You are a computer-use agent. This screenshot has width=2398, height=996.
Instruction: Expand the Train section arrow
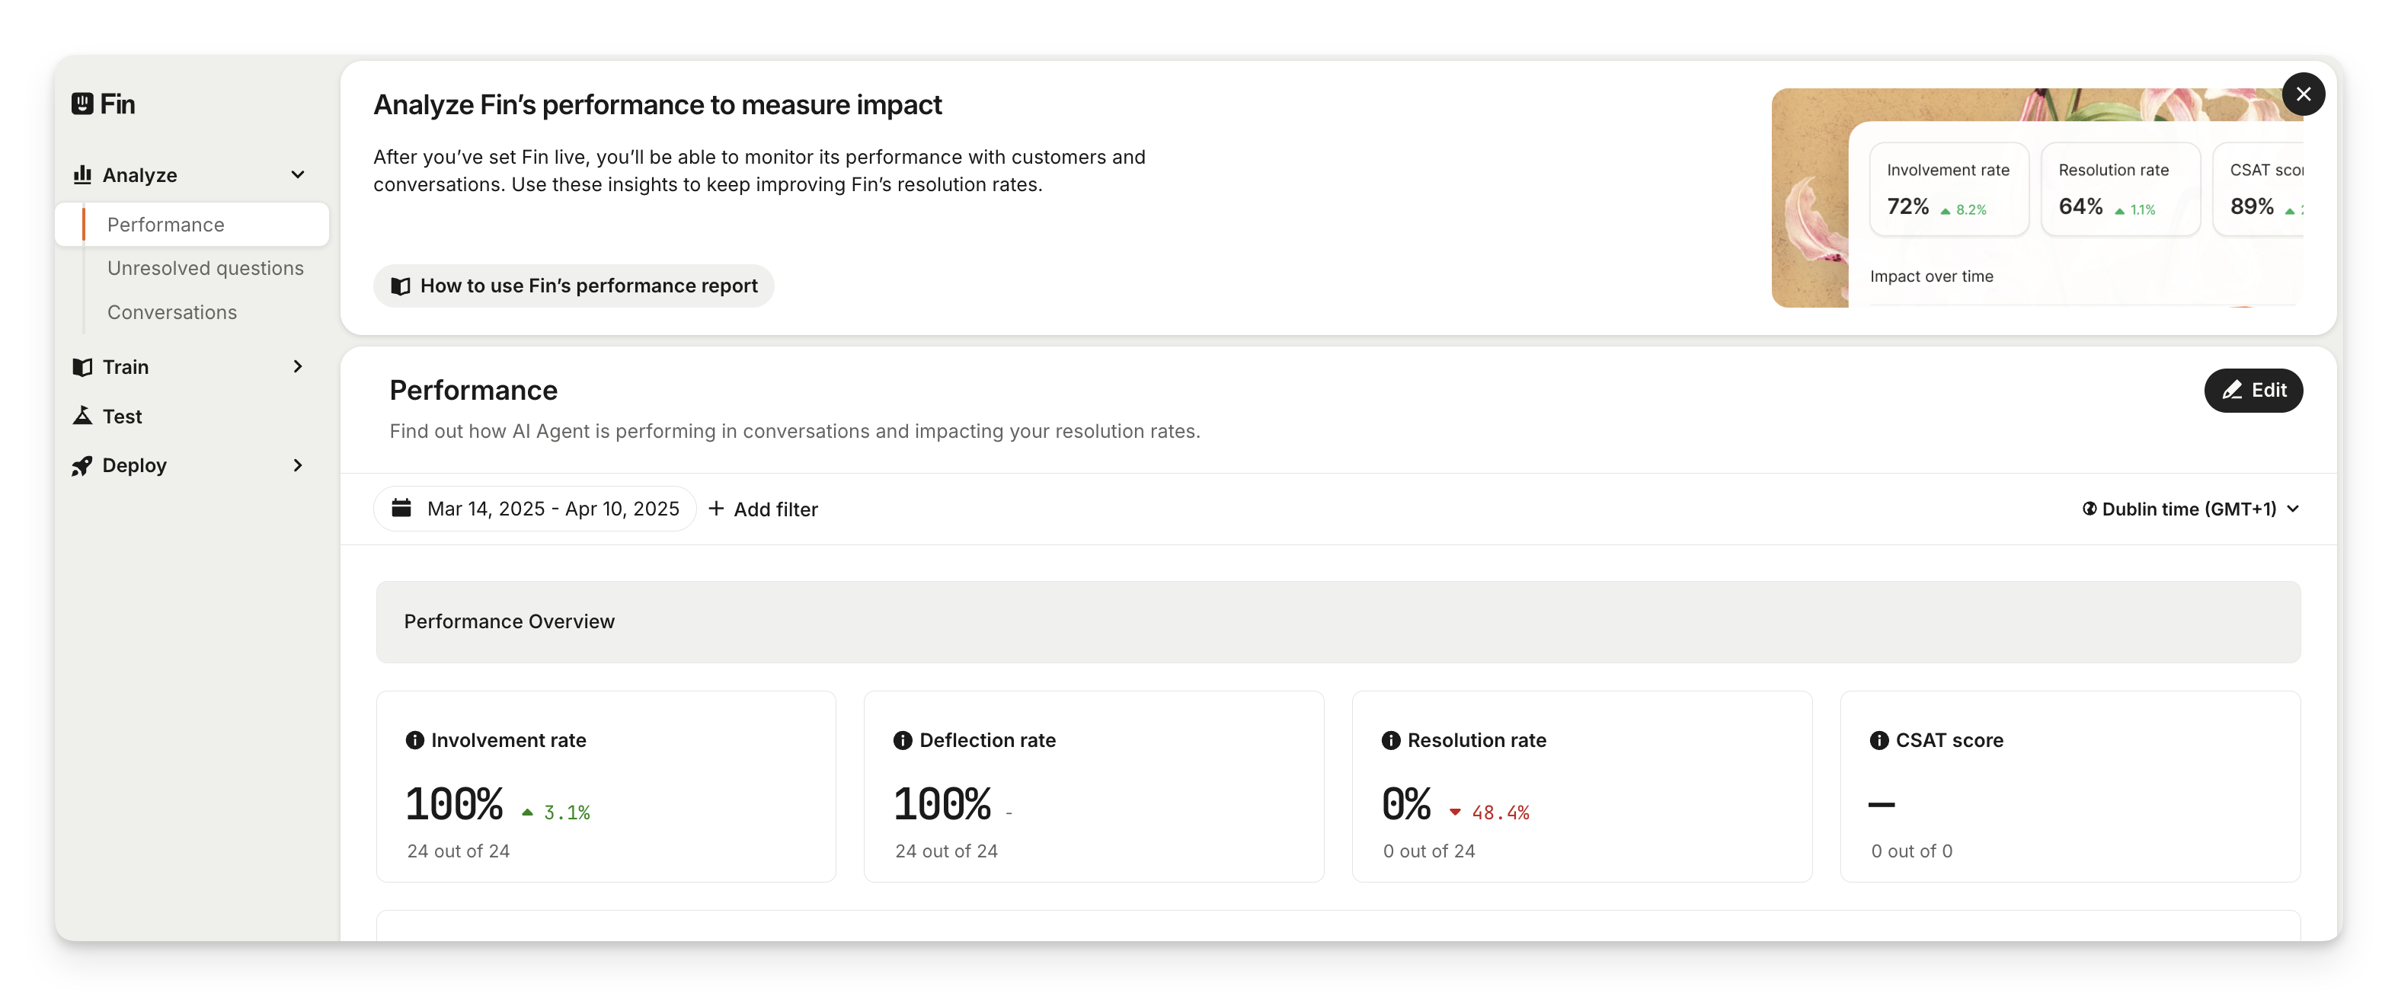298,367
